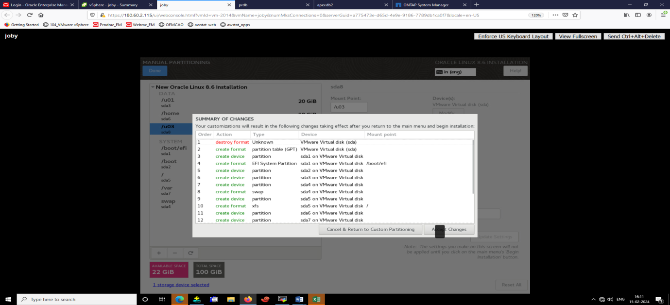Open the '1 storage device selected' link
670x305 pixels.
pos(181,285)
